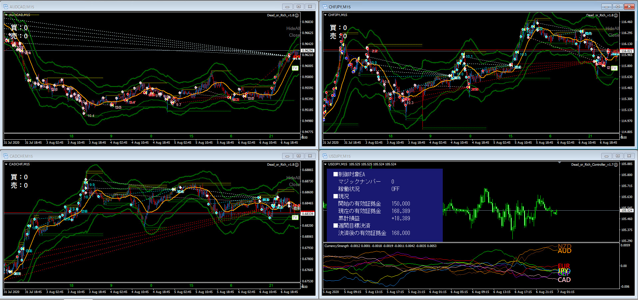The width and height of the screenshot is (638, 300).
Task: Click the AUD currency strength label
Action: pos(565,251)
